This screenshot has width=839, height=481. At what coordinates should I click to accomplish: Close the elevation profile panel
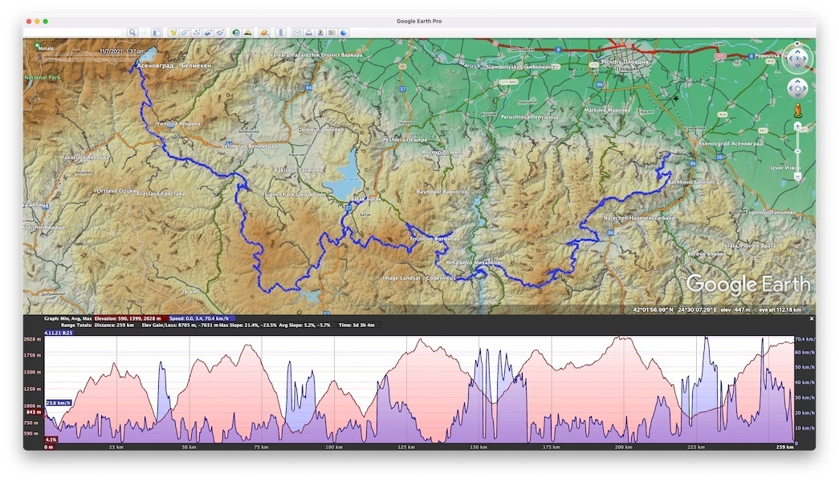811,318
